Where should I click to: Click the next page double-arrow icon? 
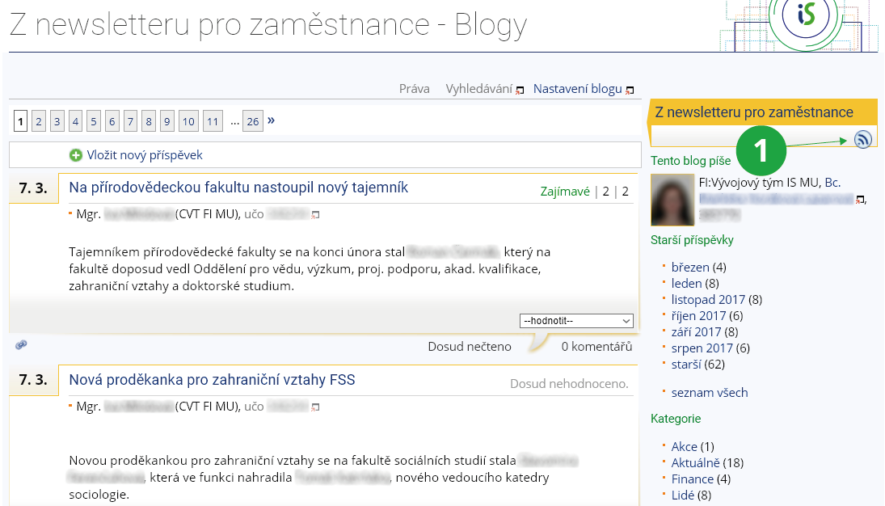coord(271,120)
